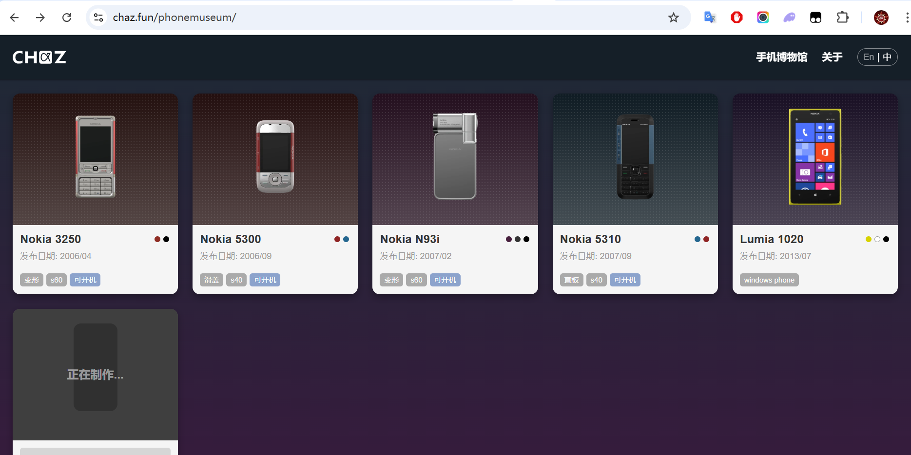This screenshot has height=455, width=911.
Task: Select red color dot for Nokia 3250
Action: coord(157,239)
